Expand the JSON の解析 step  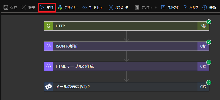[x=127, y=46]
